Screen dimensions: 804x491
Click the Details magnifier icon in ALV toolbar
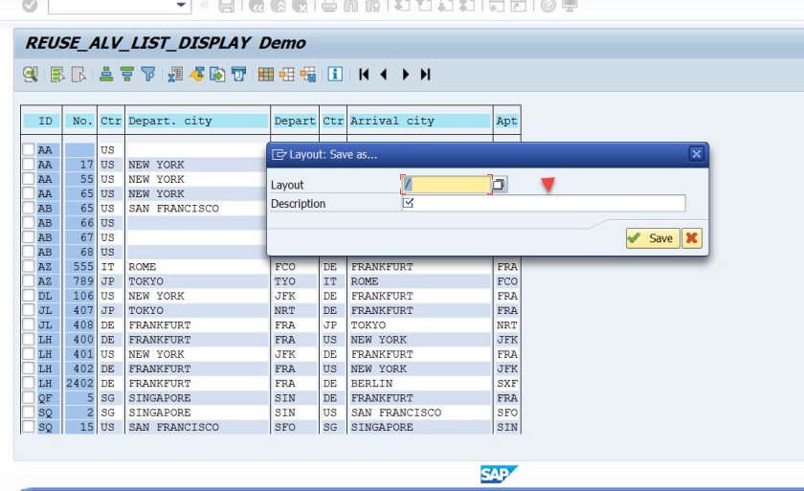31,74
